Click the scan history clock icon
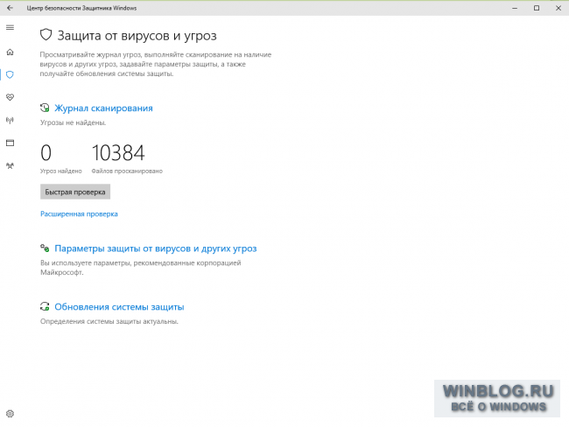 coord(45,108)
